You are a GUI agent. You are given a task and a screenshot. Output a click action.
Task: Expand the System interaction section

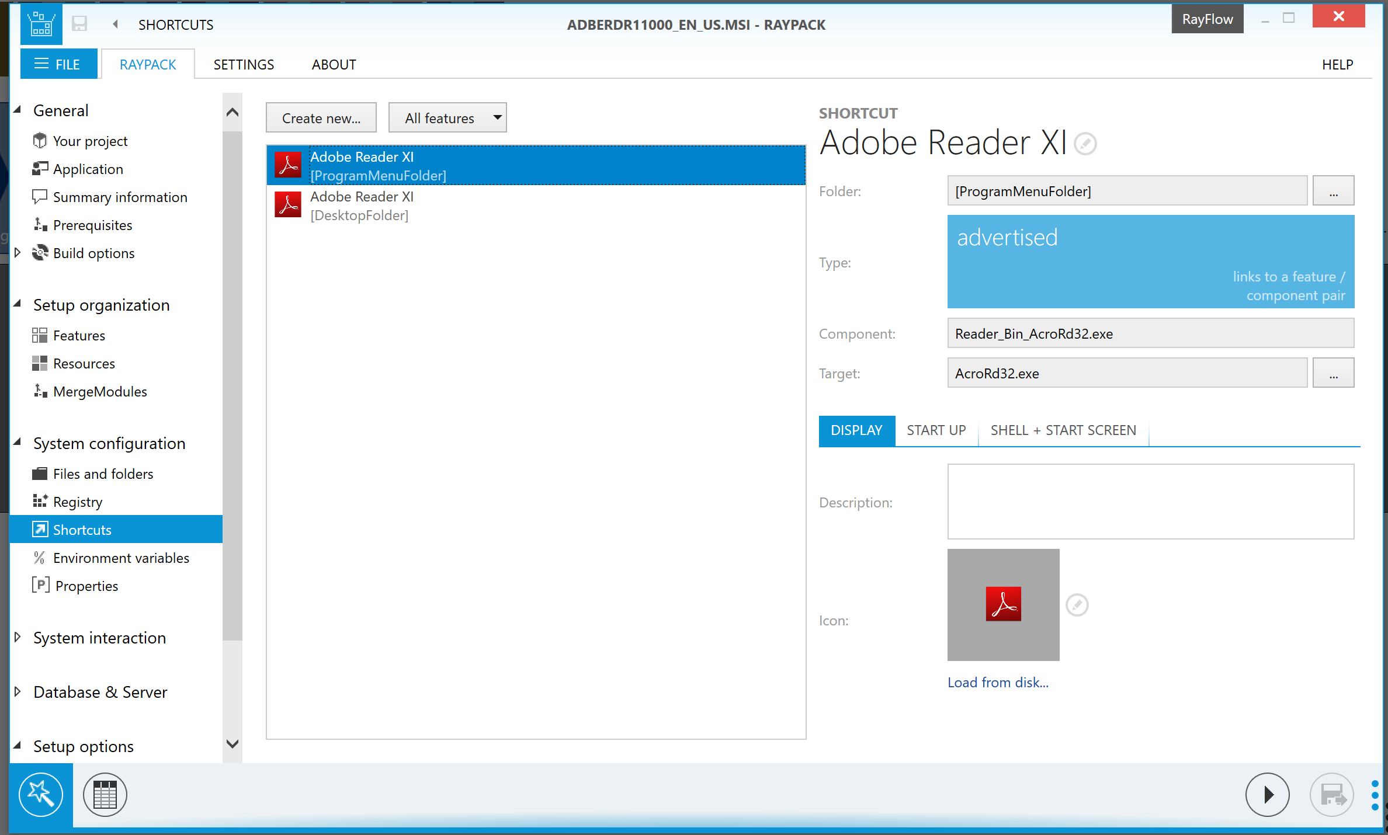(18, 637)
